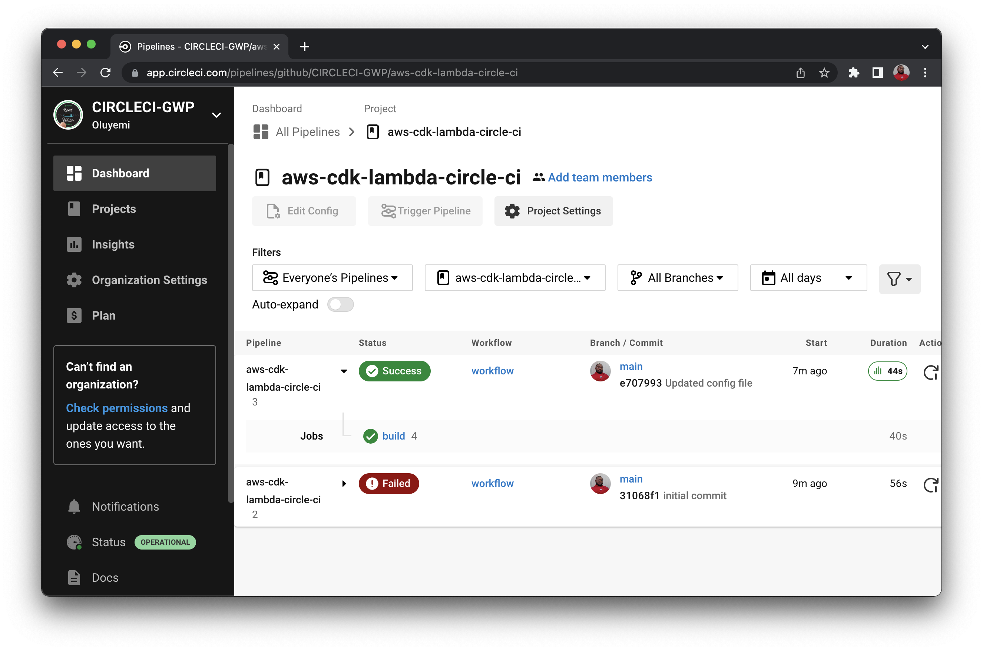The image size is (983, 651).
Task: Click the Project Settings button
Action: [553, 211]
